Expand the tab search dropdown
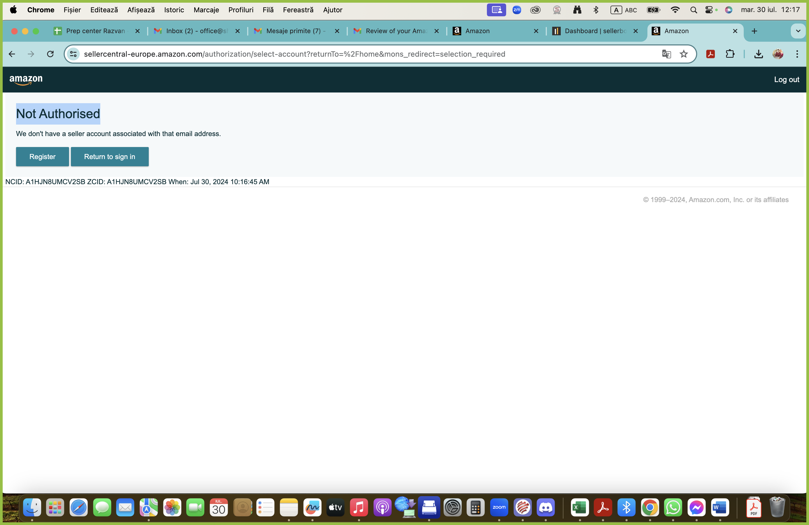Viewport: 809px width, 525px height. tap(798, 31)
